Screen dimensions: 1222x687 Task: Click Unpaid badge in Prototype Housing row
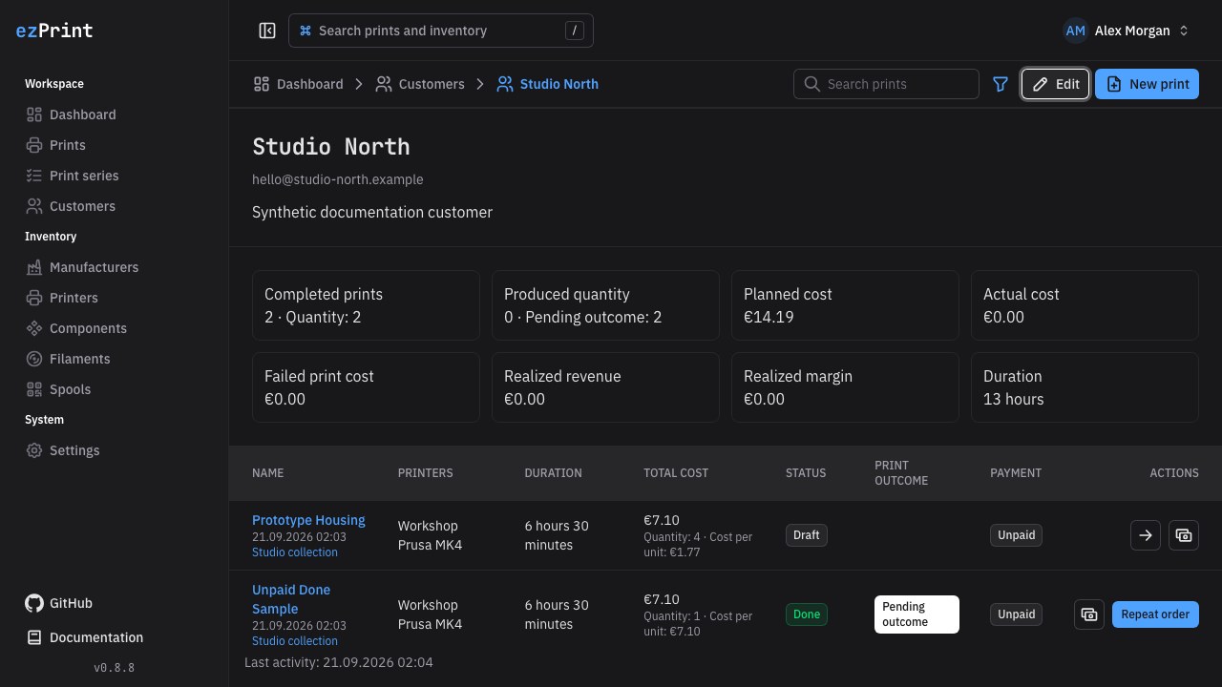click(1016, 535)
